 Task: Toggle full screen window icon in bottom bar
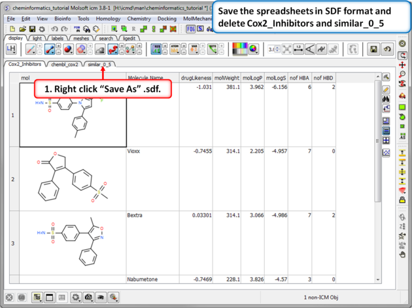(49, 298)
